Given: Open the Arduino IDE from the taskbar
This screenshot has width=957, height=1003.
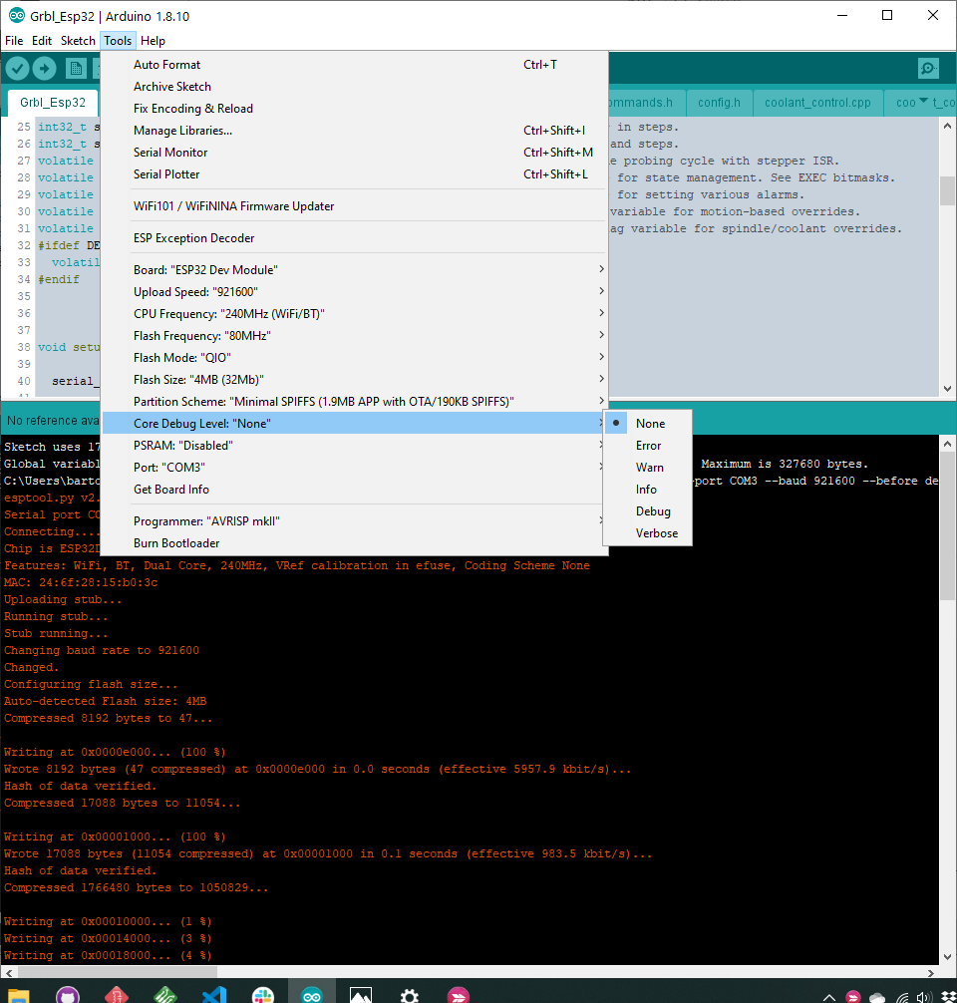Looking at the screenshot, I should coord(312,993).
